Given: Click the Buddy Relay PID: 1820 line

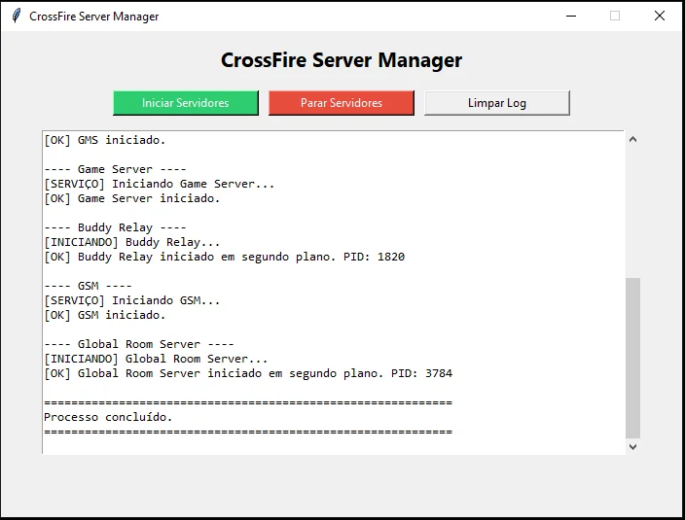Looking at the screenshot, I should coord(225,257).
